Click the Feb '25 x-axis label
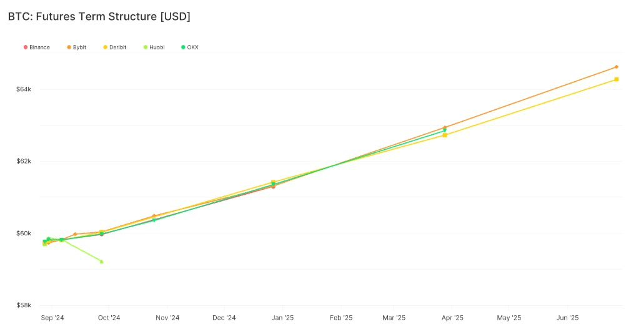This screenshot has height=324, width=636. click(341, 318)
